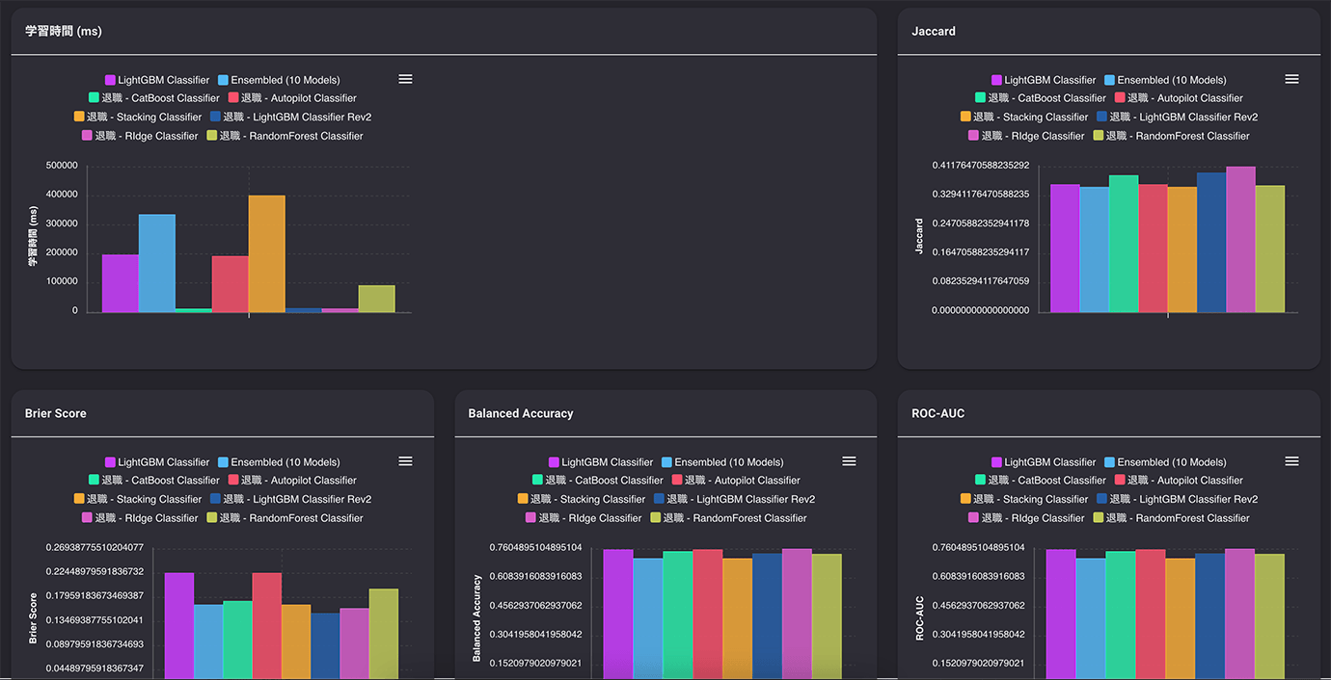Toggle 退職 - CatBoost Classifier in 学習時間 legend
The width and height of the screenshot is (1331, 680).
(154, 98)
